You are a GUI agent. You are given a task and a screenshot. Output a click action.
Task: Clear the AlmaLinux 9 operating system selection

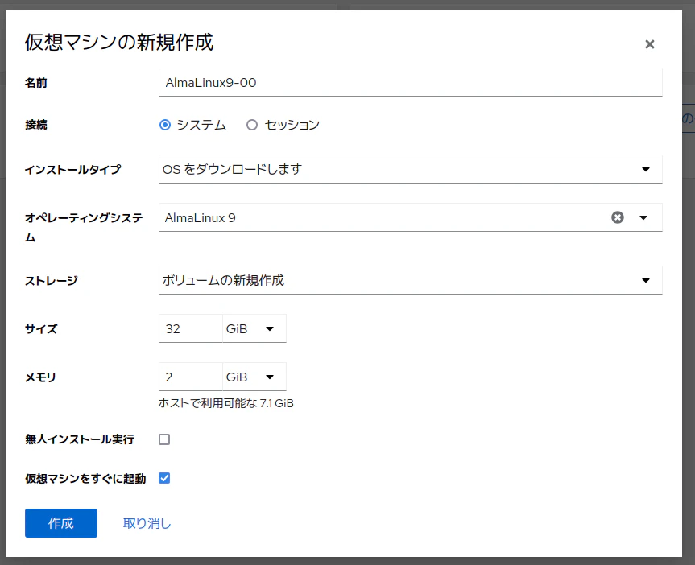[618, 217]
